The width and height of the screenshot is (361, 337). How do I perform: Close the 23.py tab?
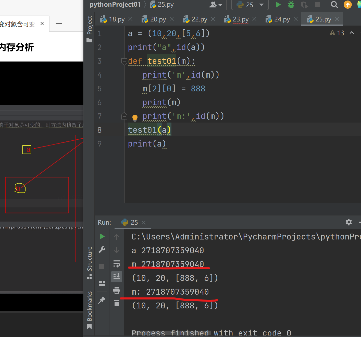254,19
